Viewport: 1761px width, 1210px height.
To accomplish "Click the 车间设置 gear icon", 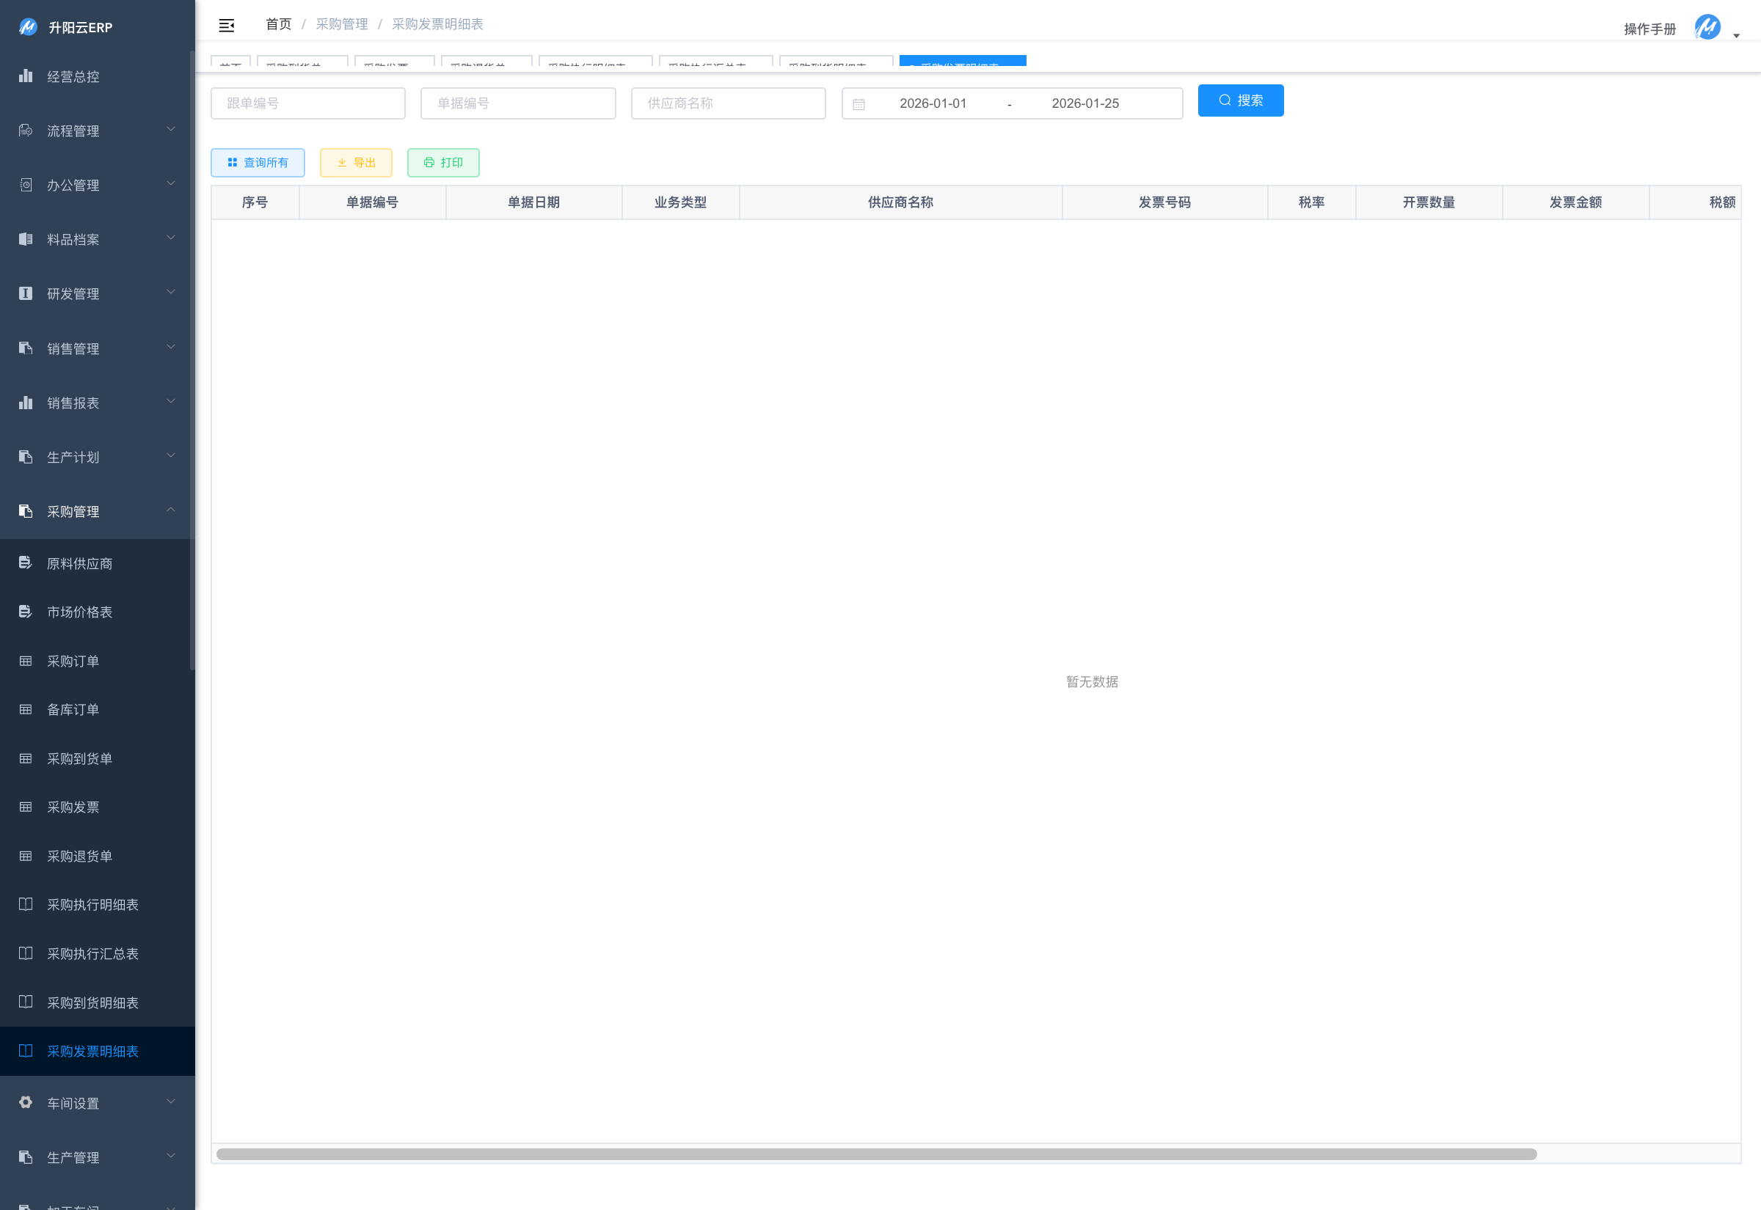I will [26, 1102].
